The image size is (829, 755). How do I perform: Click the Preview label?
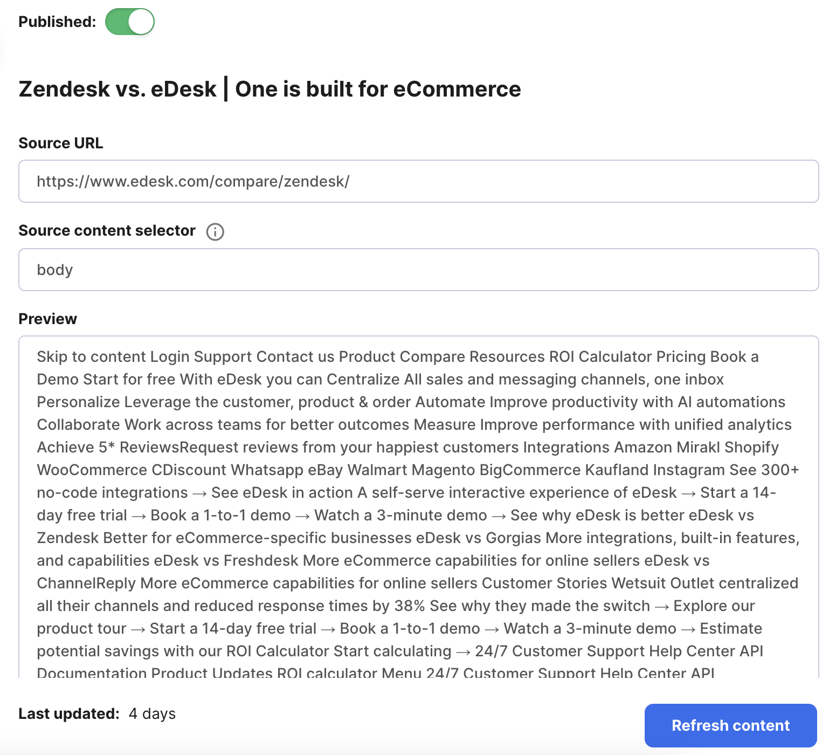tap(48, 319)
